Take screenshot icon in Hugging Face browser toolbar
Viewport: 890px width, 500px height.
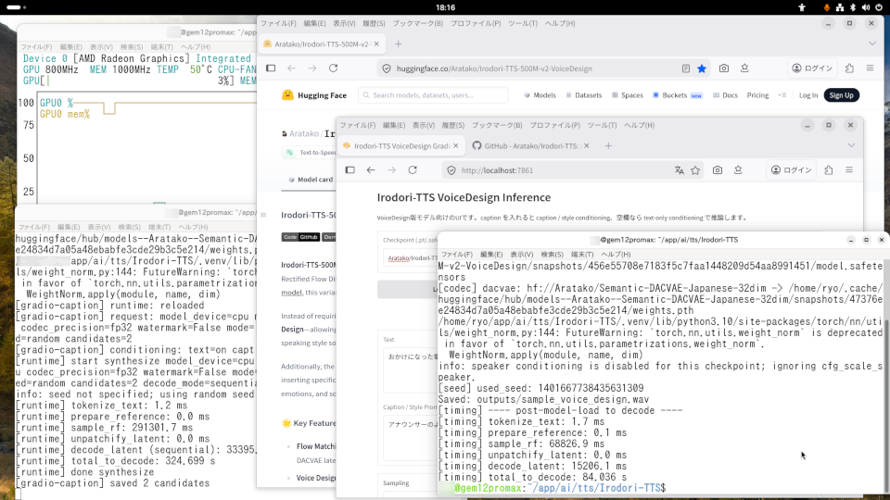click(x=724, y=68)
